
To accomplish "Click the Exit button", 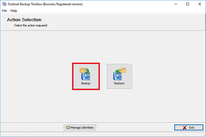I will (189, 127).
